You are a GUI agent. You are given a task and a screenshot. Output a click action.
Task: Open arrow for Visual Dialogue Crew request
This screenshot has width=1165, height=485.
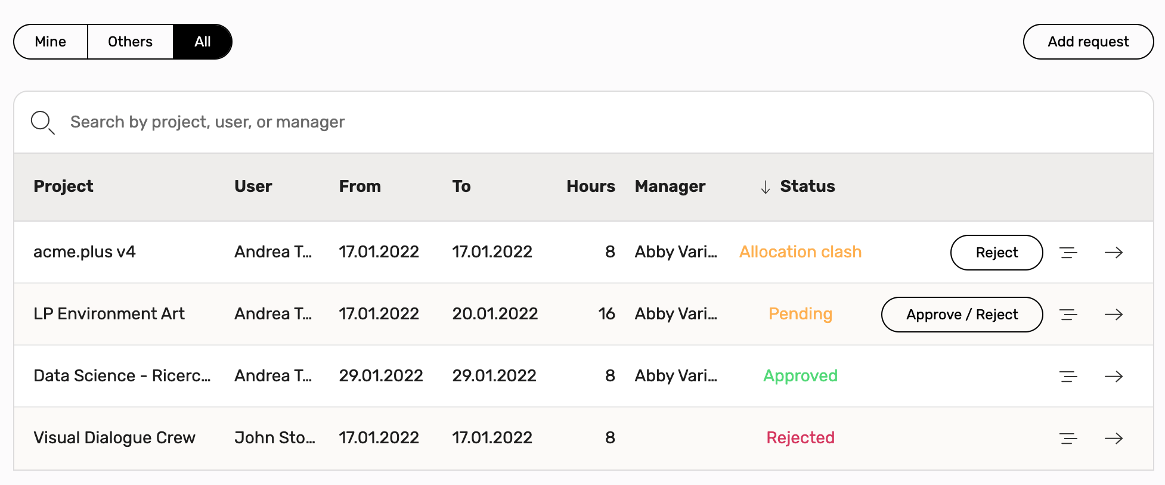pyautogui.click(x=1113, y=439)
